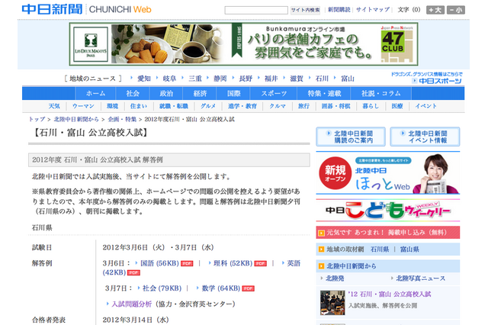Open 住まい in the sub menu
488x325 pixels.
point(139,106)
